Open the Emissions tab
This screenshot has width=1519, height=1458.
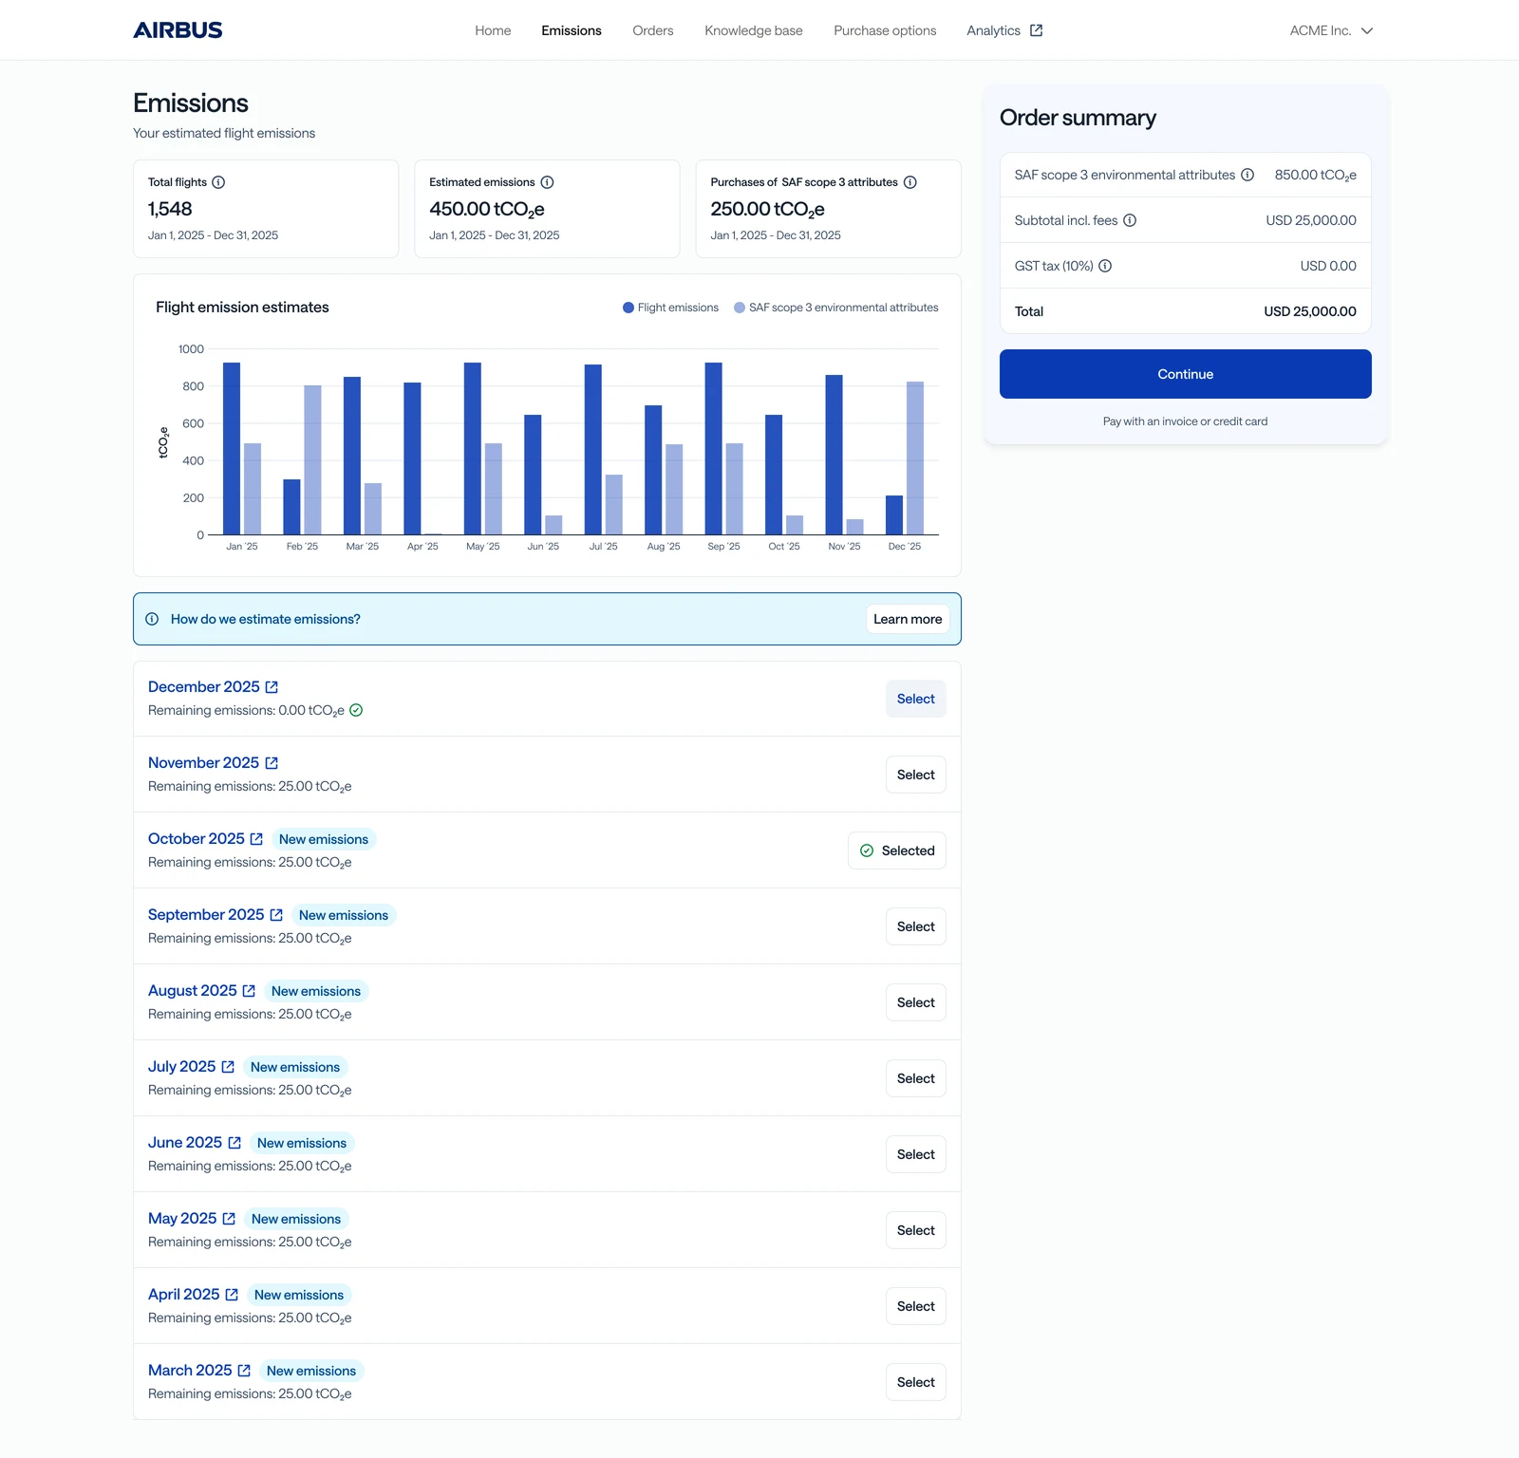572,30
